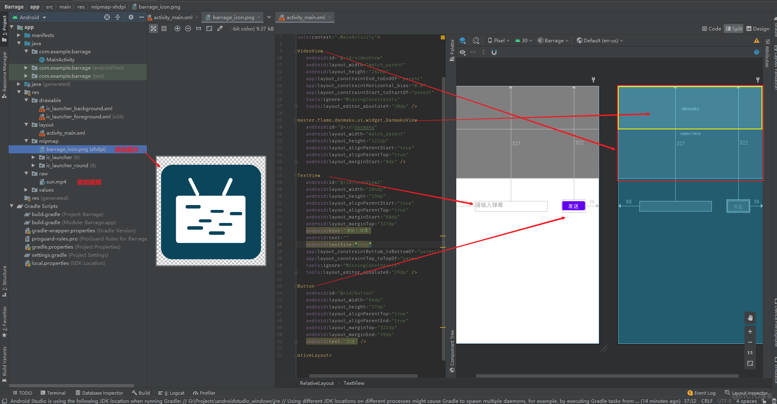This screenshot has height=404, width=777.
Task: Click the zoom-to-fit icon in the design preview
Action: (750, 363)
